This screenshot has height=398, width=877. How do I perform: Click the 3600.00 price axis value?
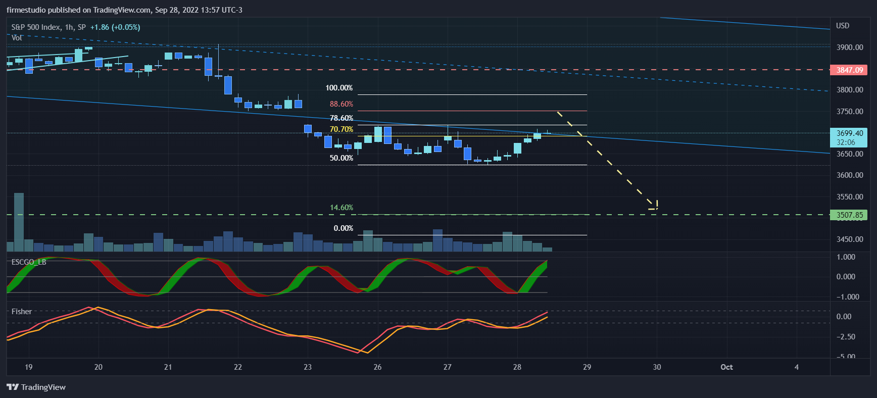[850, 175]
